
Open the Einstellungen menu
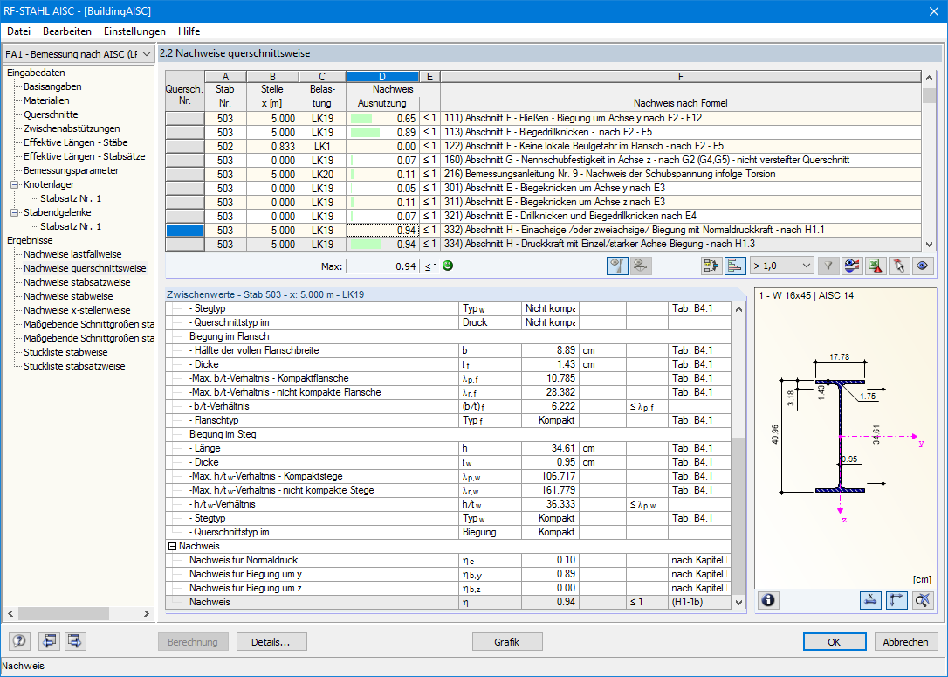[134, 31]
